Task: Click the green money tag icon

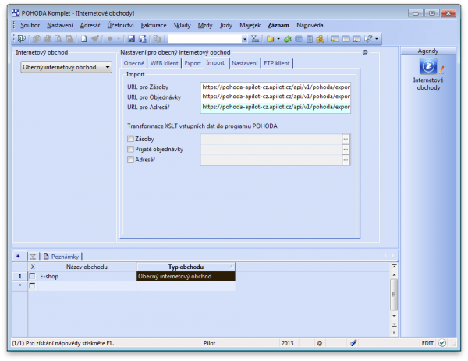Action: coord(287,39)
